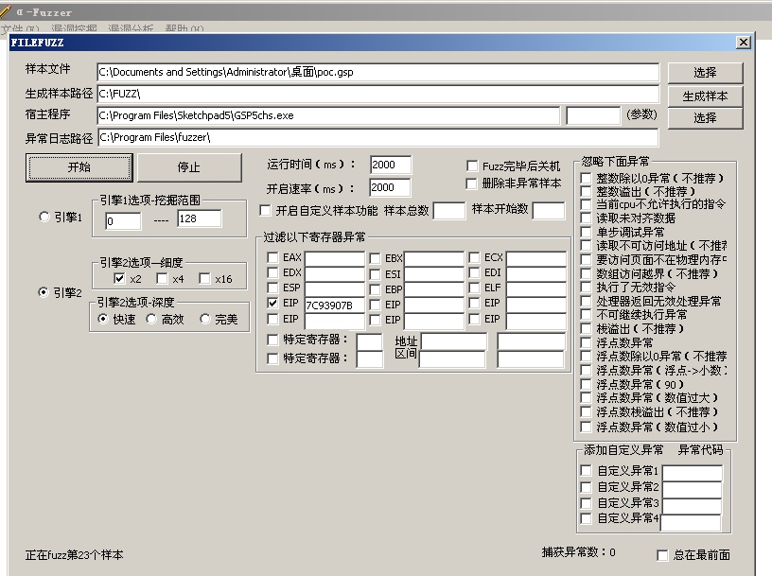
Task: Click the 开始 (Start) button
Action: point(79,167)
